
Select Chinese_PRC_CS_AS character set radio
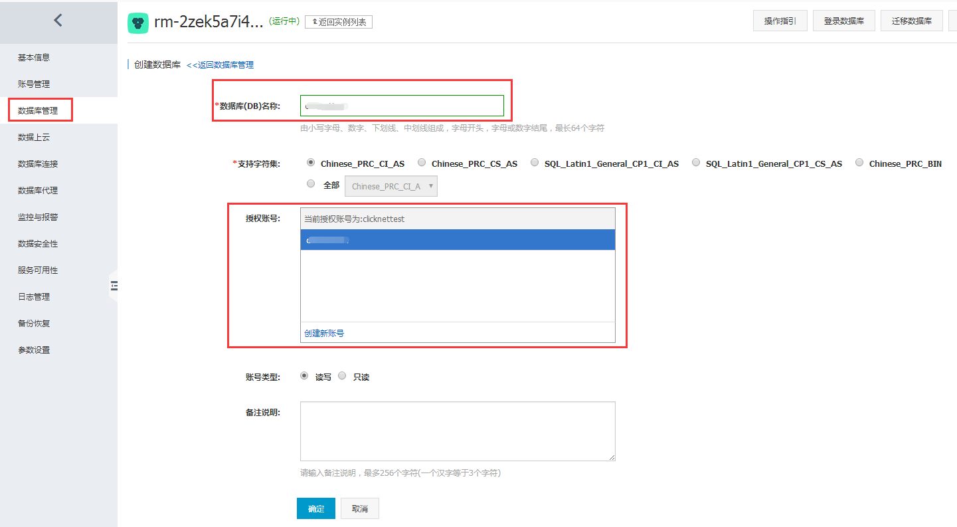422,163
